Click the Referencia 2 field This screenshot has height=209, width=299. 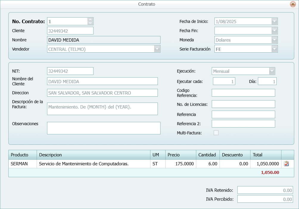point(243,124)
